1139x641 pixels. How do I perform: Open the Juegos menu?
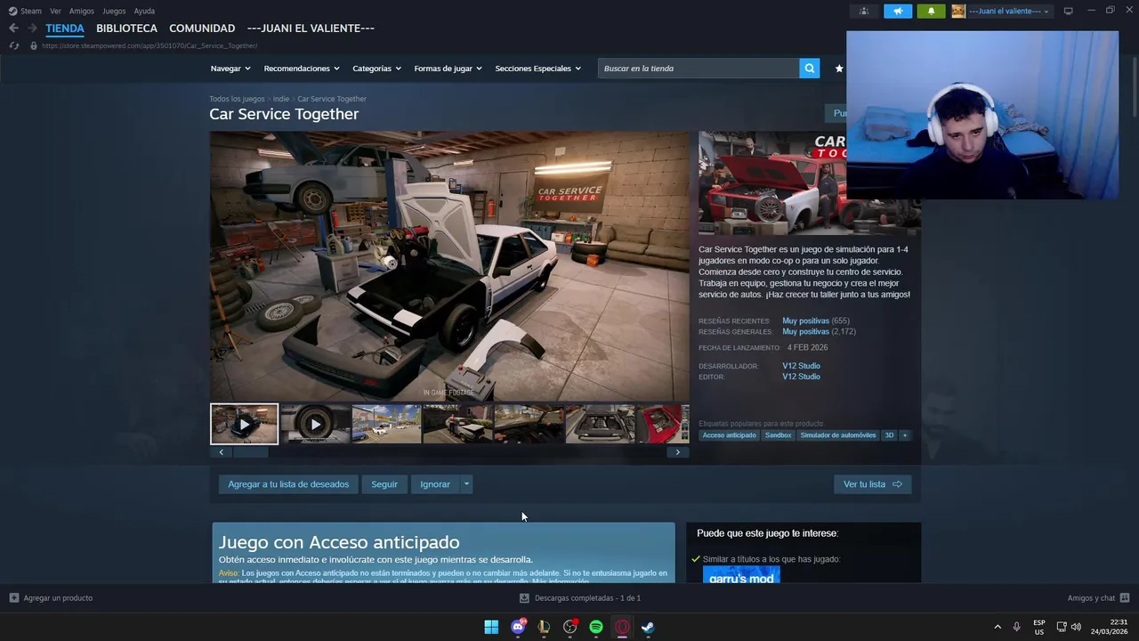click(114, 12)
